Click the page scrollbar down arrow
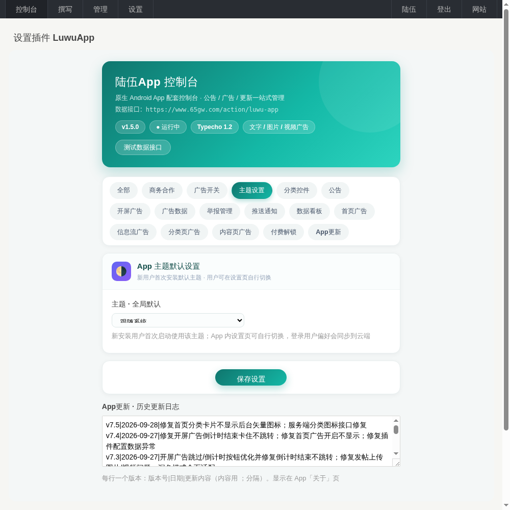 pyautogui.click(x=506, y=506)
